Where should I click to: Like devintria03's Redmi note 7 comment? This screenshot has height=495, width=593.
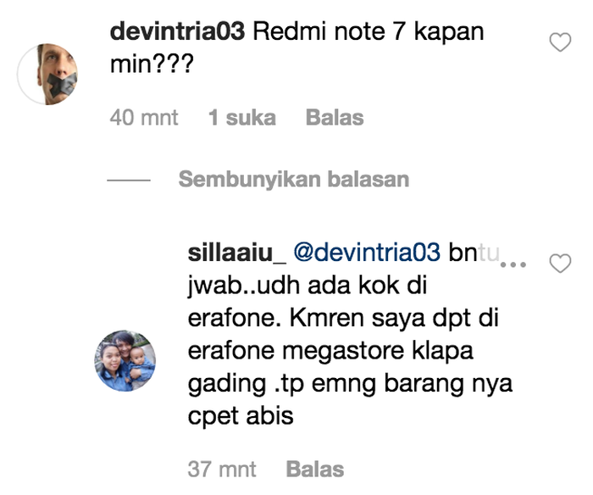(560, 42)
